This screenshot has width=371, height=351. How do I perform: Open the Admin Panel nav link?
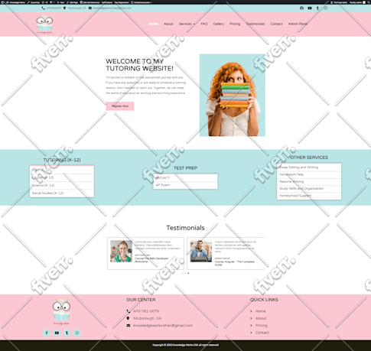click(x=298, y=24)
